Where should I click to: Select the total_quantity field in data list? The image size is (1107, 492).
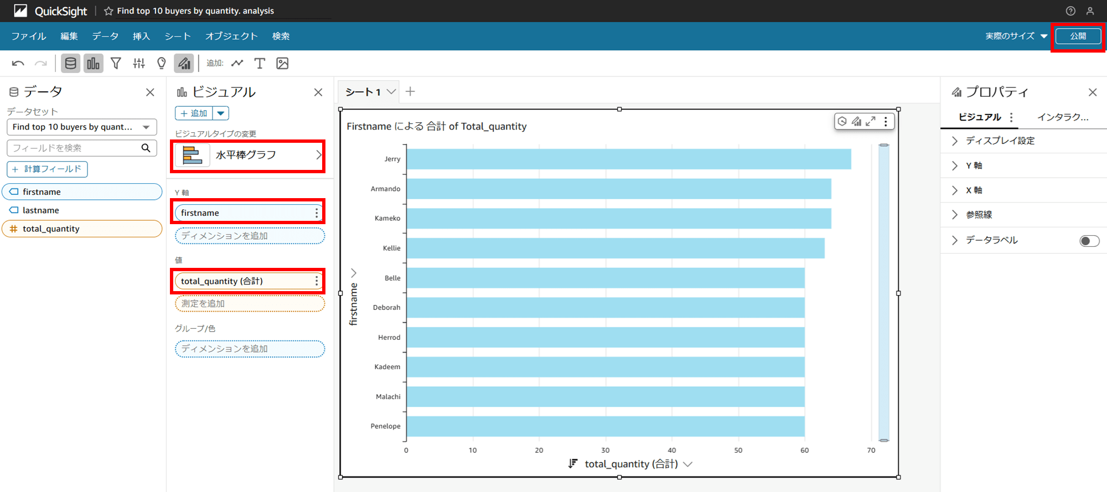coord(82,229)
